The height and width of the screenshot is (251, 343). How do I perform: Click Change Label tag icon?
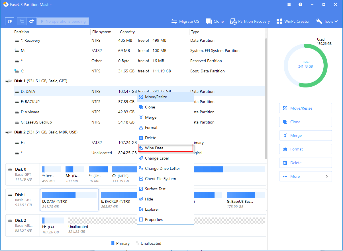[141, 158]
